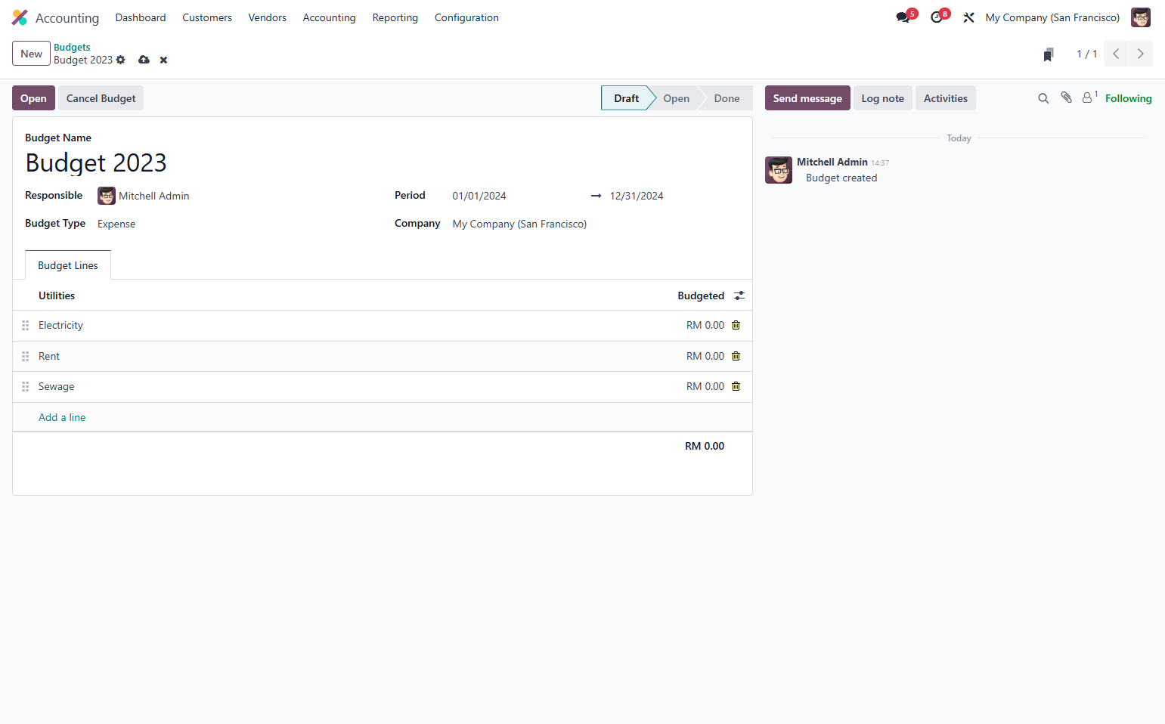Go to next record arrow
The height and width of the screenshot is (724, 1165).
coord(1141,54)
